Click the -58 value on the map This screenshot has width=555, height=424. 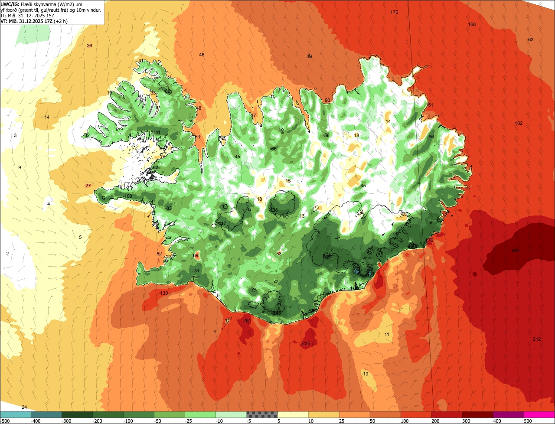click(x=326, y=135)
